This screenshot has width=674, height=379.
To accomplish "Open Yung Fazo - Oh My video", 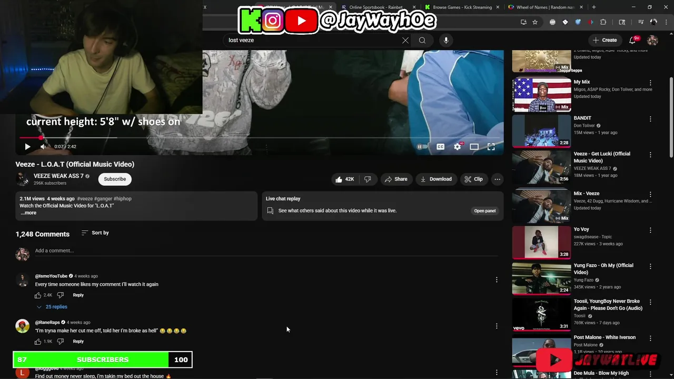I will [x=541, y=278].
